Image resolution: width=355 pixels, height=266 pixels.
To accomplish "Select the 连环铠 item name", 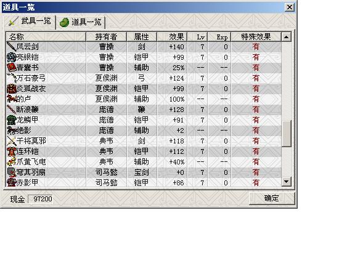I will click(x=27, y=151).
